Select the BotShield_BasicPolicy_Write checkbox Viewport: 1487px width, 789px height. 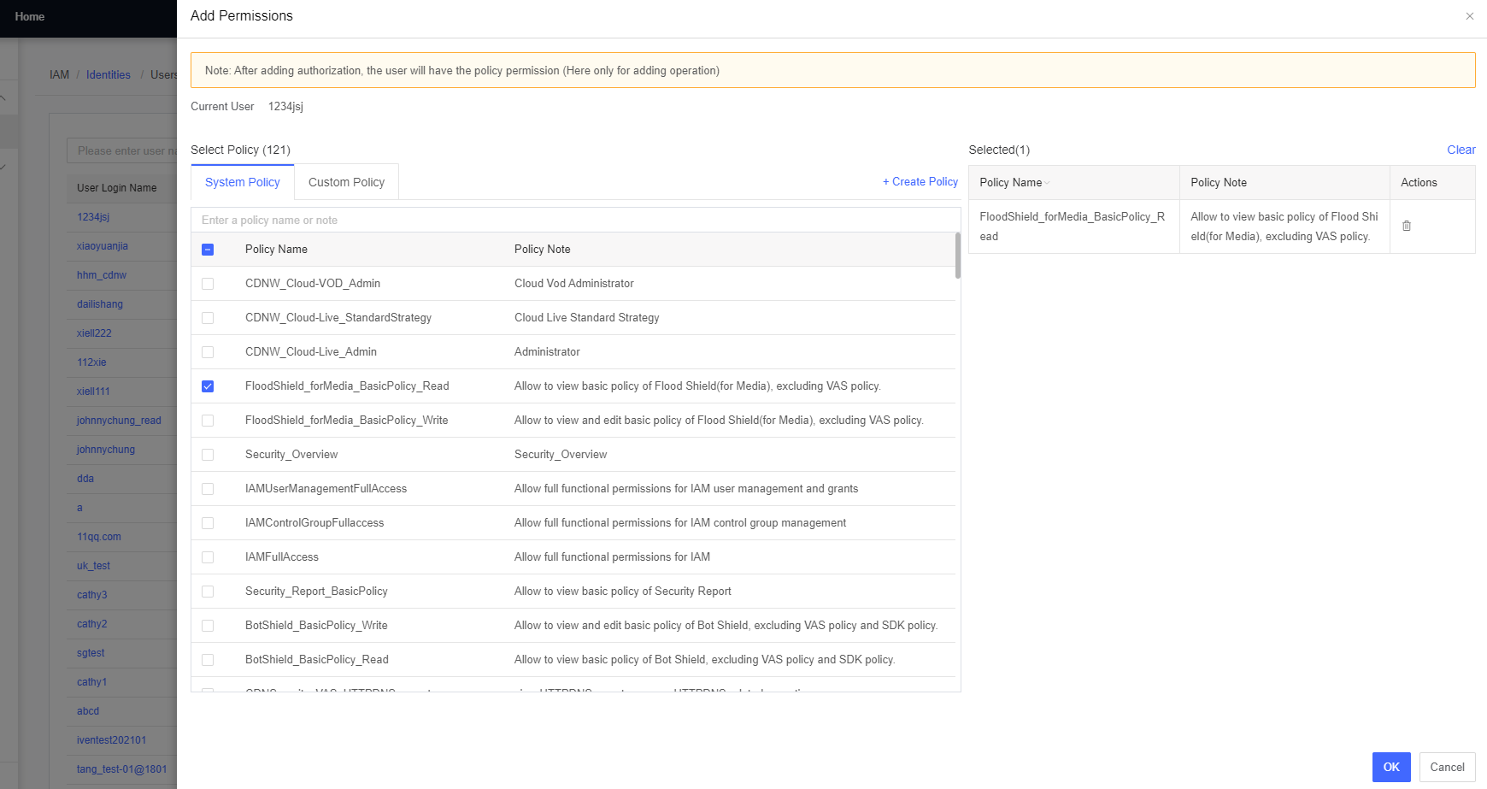click(208, 626)
